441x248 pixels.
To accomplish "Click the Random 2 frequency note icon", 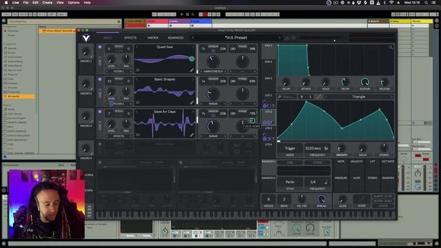I will (x=325, y=182).
